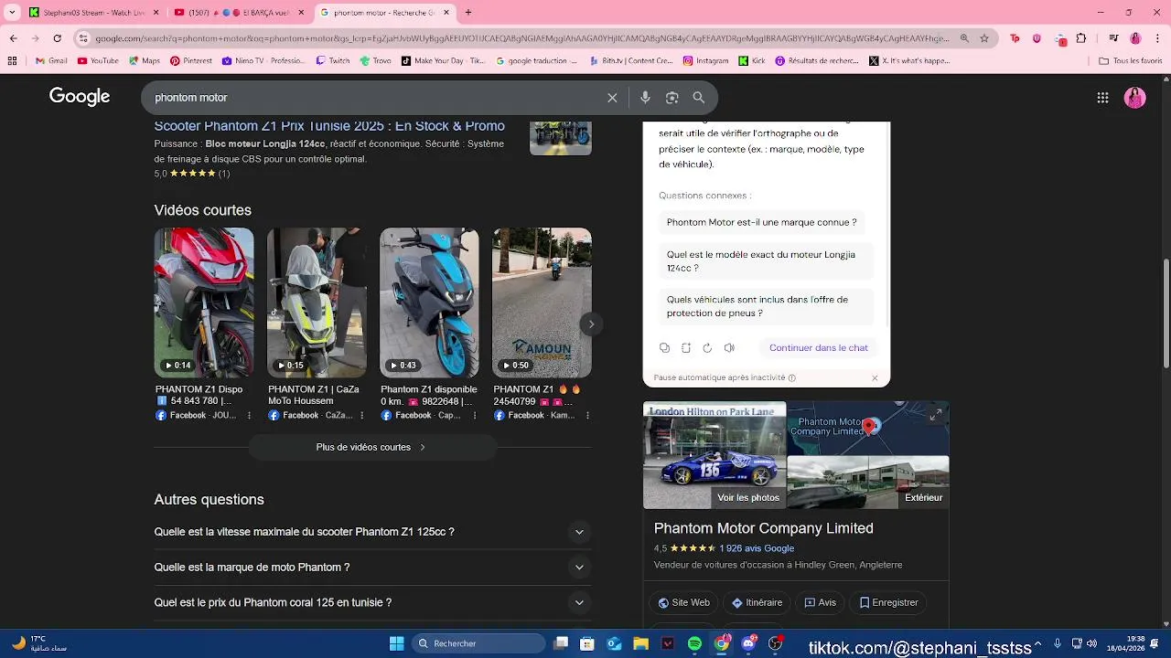Open File Explorer from the taskbar

click(x=641, y=643)
